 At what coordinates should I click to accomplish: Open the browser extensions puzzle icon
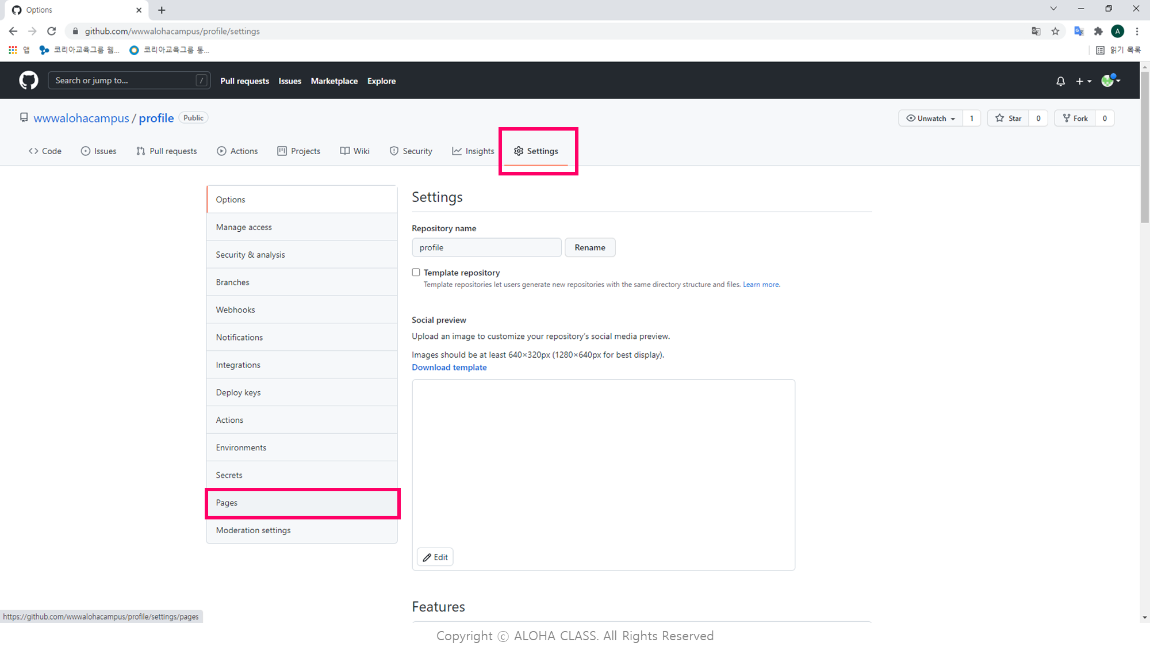(x=1098, y=31)
